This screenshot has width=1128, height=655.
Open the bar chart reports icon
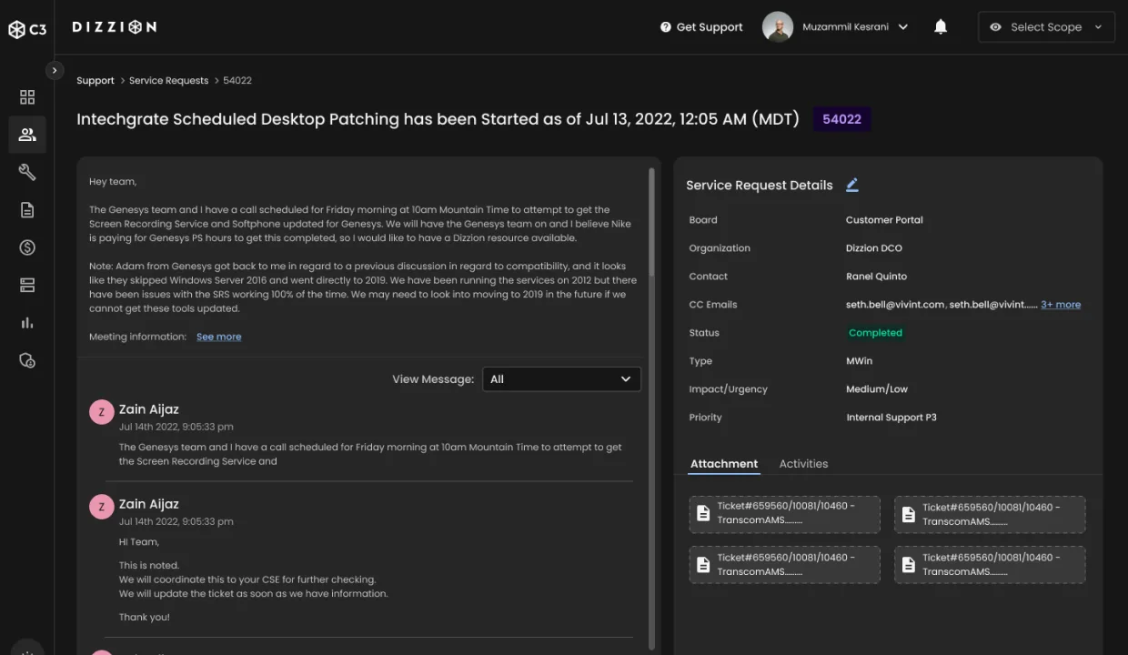[x=27, y=323]
